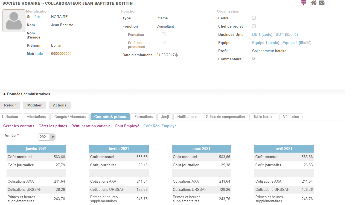Expand the Données administratives section

click(x=27, y=94)
